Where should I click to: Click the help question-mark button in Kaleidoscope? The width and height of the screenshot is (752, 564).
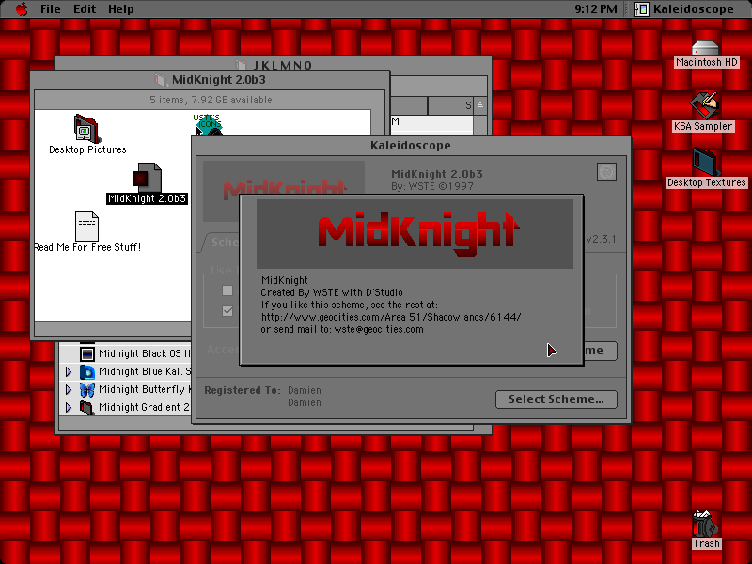tap(606, 172)
